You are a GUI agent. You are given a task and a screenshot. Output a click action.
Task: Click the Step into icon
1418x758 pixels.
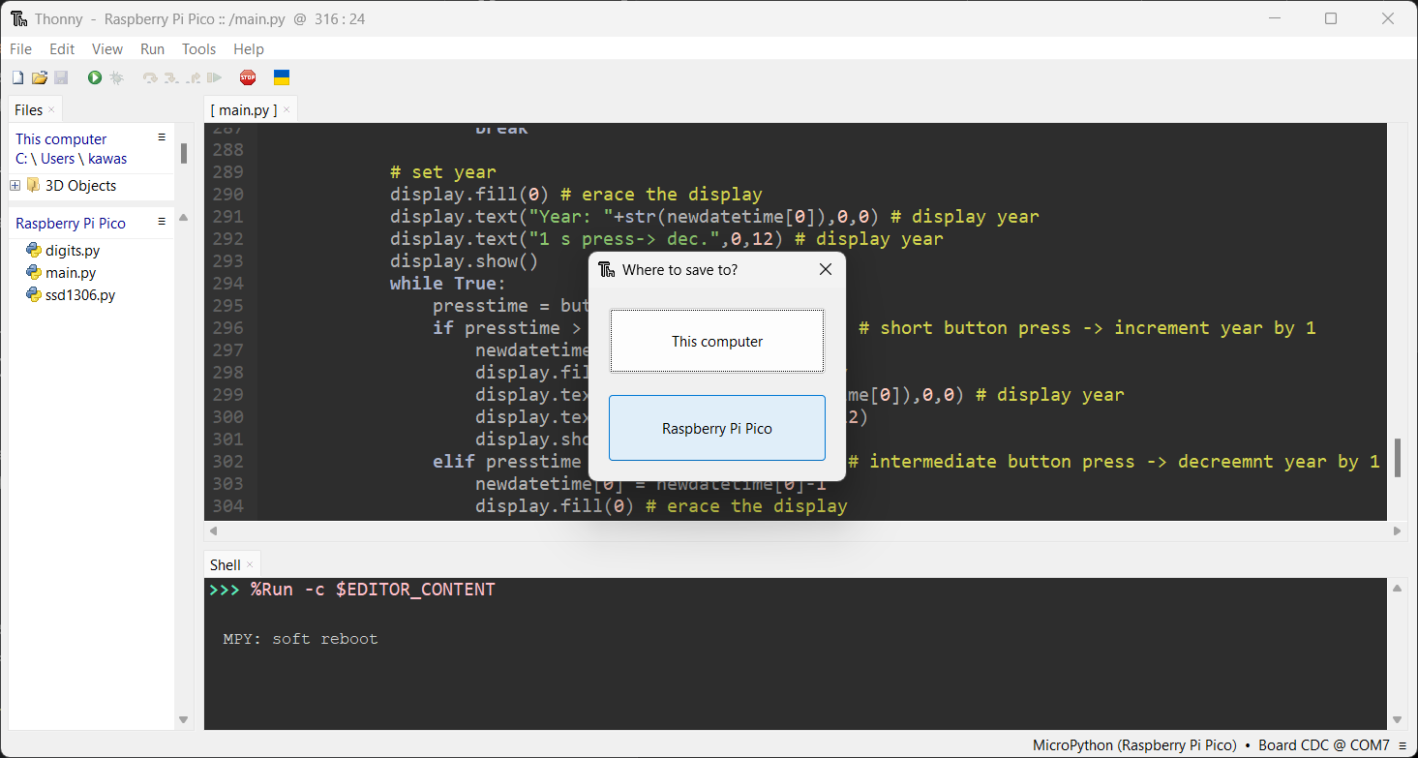(x=171, y=77)
